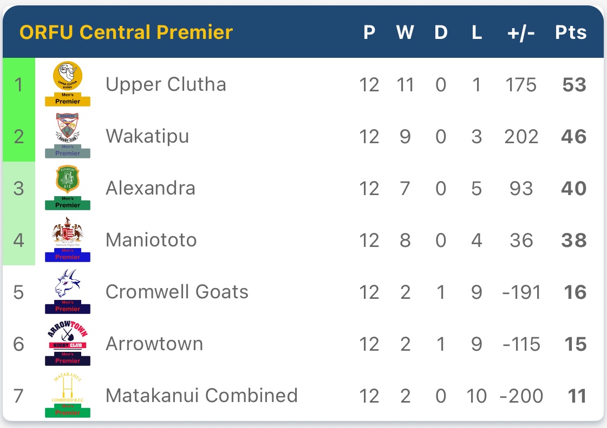This screenshot has height=428, width=607.
Task: Select the Alexandra green club badge
Action: 68,187
